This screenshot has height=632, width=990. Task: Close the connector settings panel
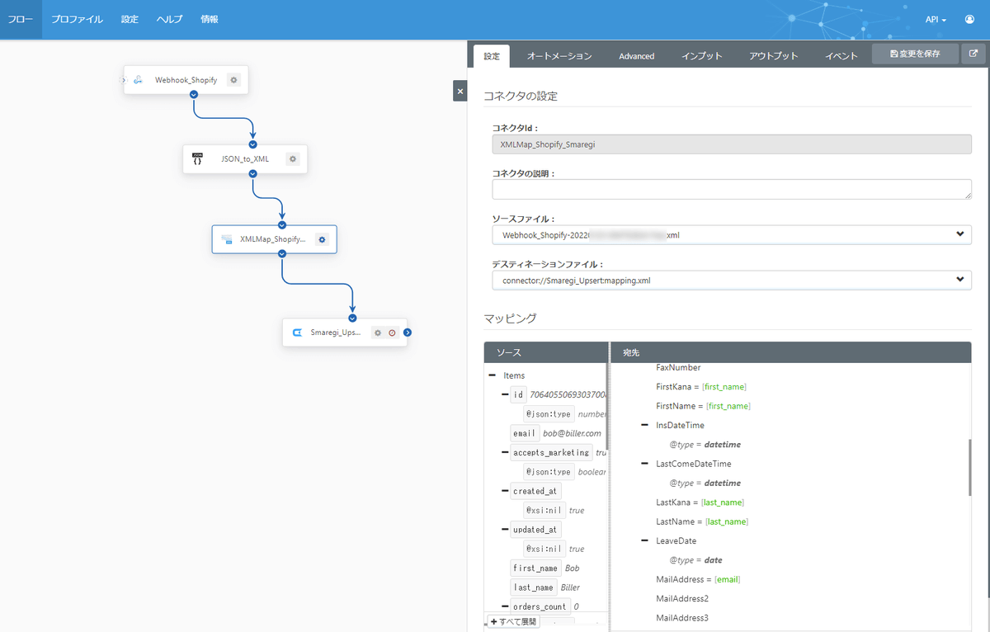click(x=460, y=91)
